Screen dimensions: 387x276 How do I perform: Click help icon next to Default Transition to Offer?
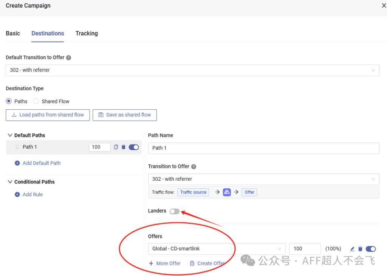click(68, 58)
